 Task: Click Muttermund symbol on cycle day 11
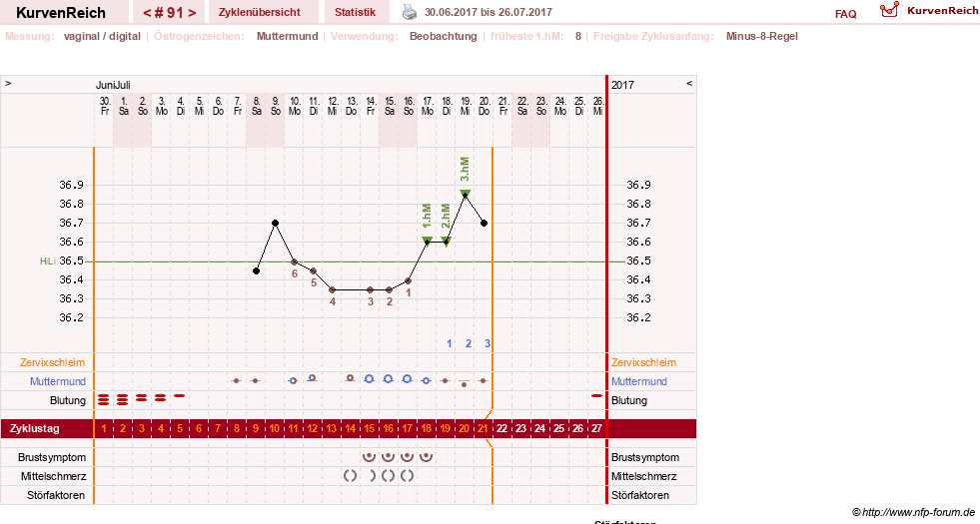293,380
